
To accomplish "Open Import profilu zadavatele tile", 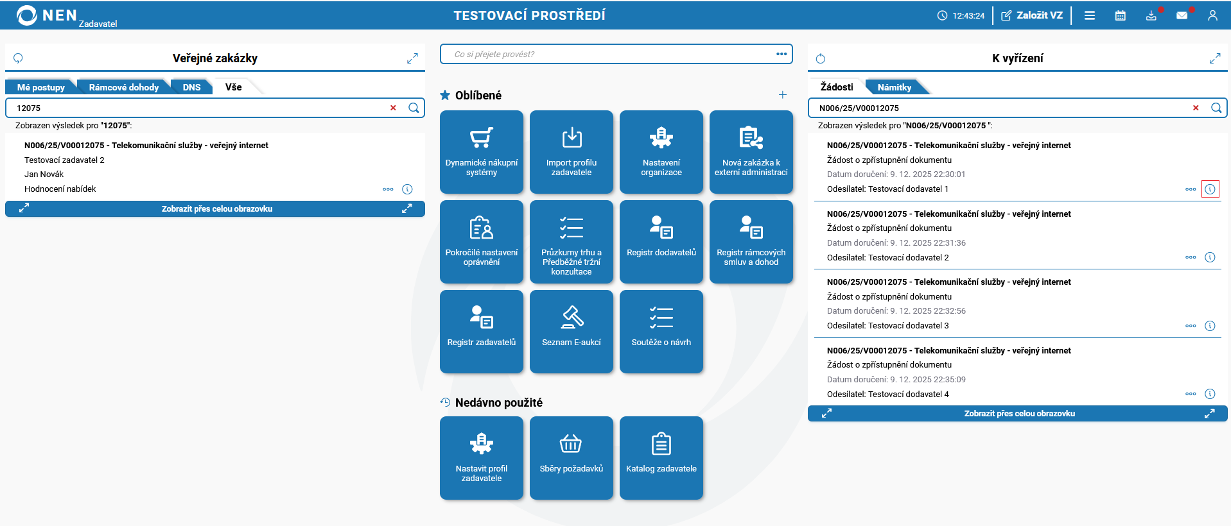I will [572, 152].
